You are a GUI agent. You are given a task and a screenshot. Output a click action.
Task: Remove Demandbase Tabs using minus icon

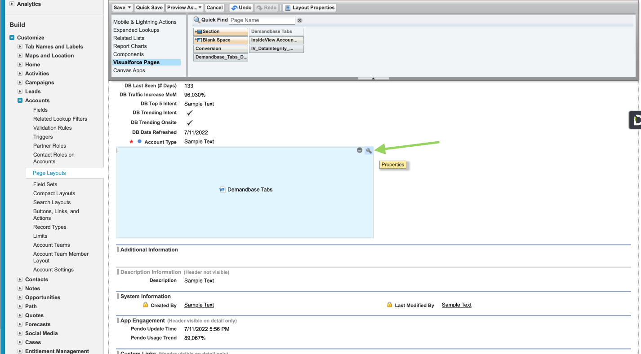click(360, 150)
